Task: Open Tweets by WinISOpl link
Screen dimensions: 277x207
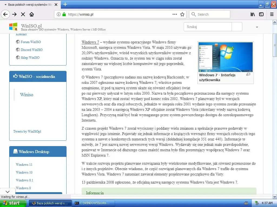Action: 27,132
